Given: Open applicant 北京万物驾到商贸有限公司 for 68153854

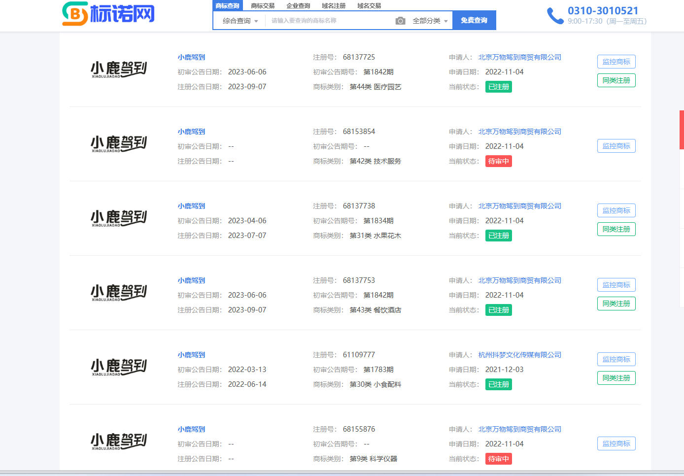Looking at the screenshot, I should point(520,132).
